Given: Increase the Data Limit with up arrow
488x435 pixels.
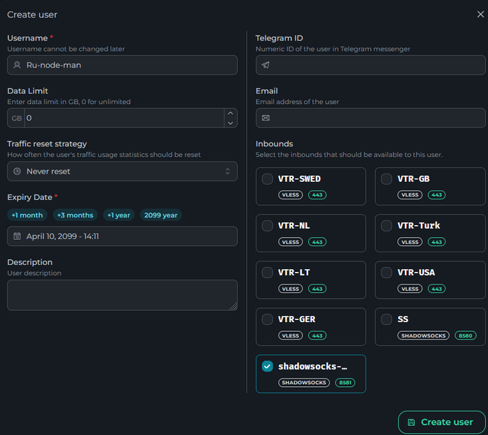Looking at the screenshot, I should (231, 114).
